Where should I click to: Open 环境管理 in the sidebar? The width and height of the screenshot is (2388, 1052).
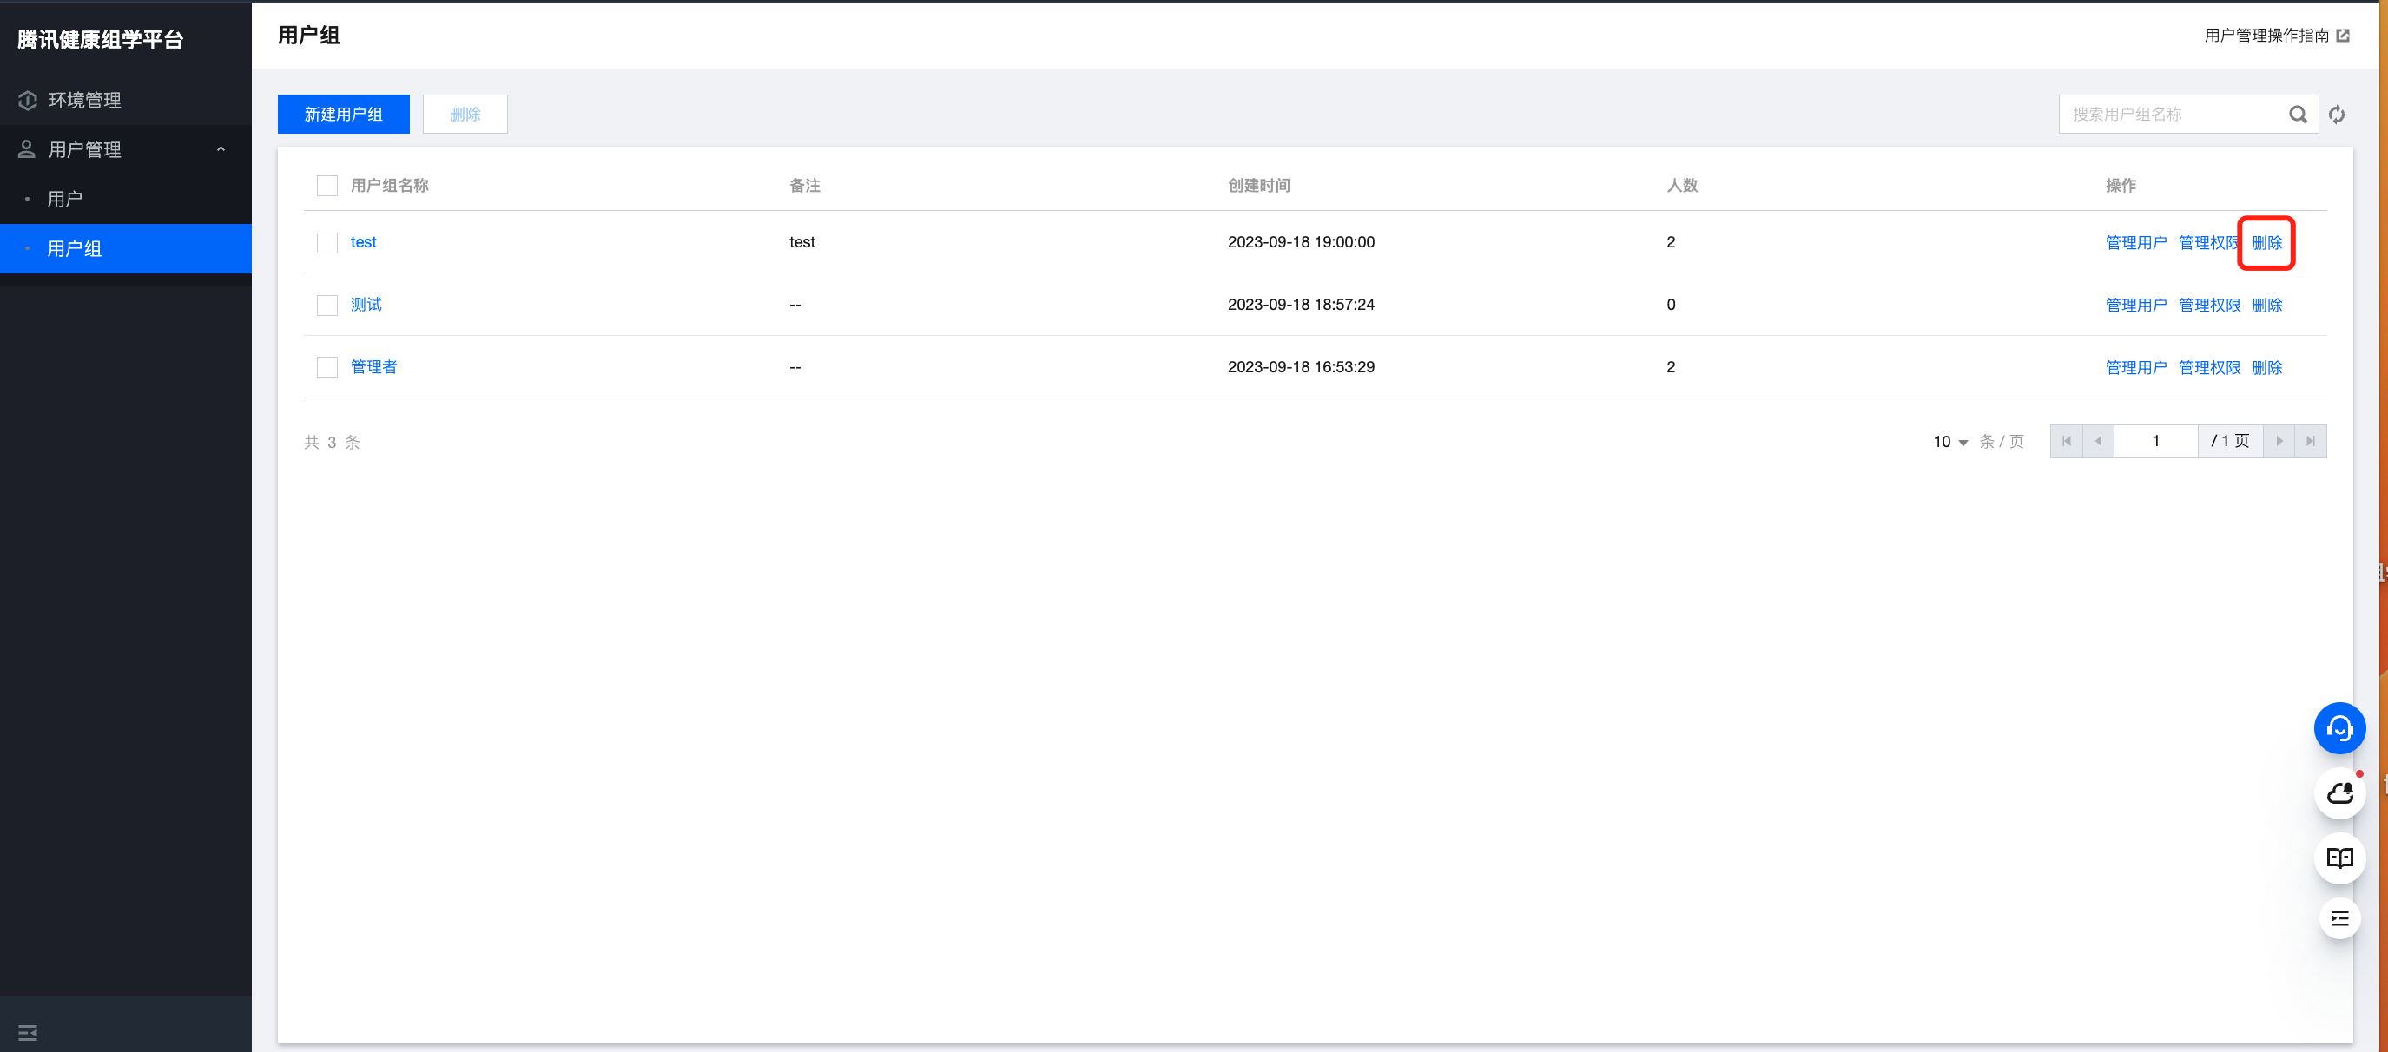pos(84,100)
